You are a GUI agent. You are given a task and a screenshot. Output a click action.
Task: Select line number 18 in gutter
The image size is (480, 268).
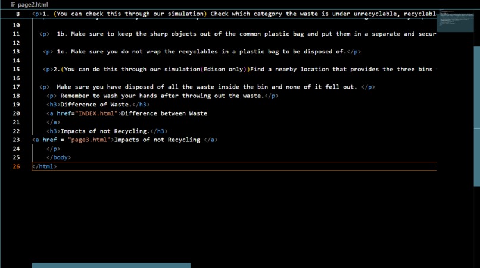coord(16,96)
